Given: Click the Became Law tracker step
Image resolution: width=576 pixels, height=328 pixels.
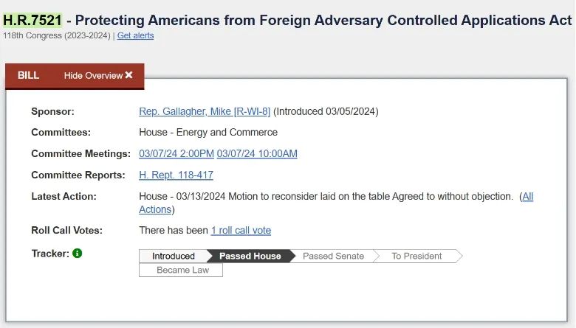Looking at the screenshot, I should pyautogui.click(x=181, y=270).
